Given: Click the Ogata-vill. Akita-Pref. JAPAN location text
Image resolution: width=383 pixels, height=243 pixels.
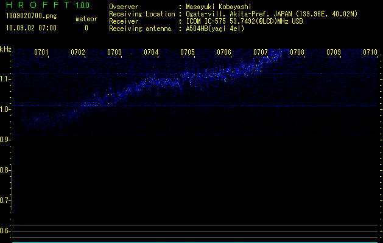Looking at the screenshot, I should click(x=272, y=14).
